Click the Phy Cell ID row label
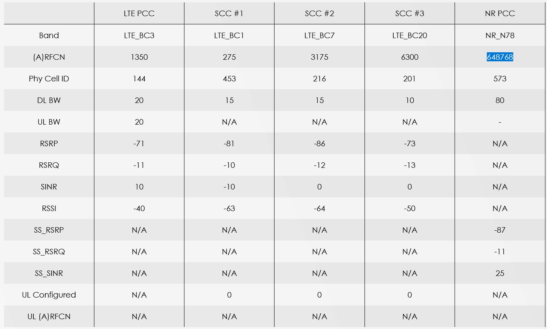 point(49,79)
